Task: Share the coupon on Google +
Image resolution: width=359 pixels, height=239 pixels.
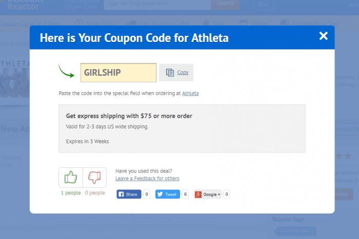Action: click(208, 194)
